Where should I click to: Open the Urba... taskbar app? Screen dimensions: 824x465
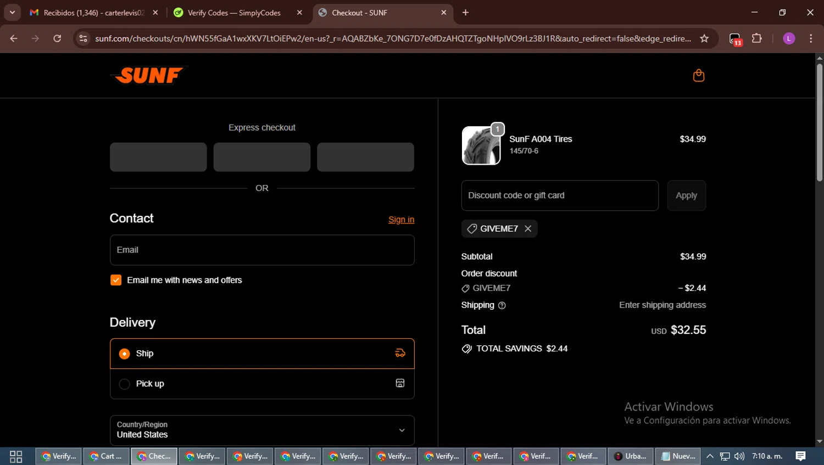click(x=630, y=456)
